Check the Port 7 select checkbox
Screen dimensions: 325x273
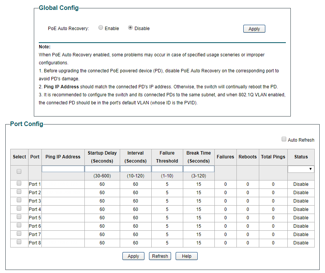(x=19, y=234)
